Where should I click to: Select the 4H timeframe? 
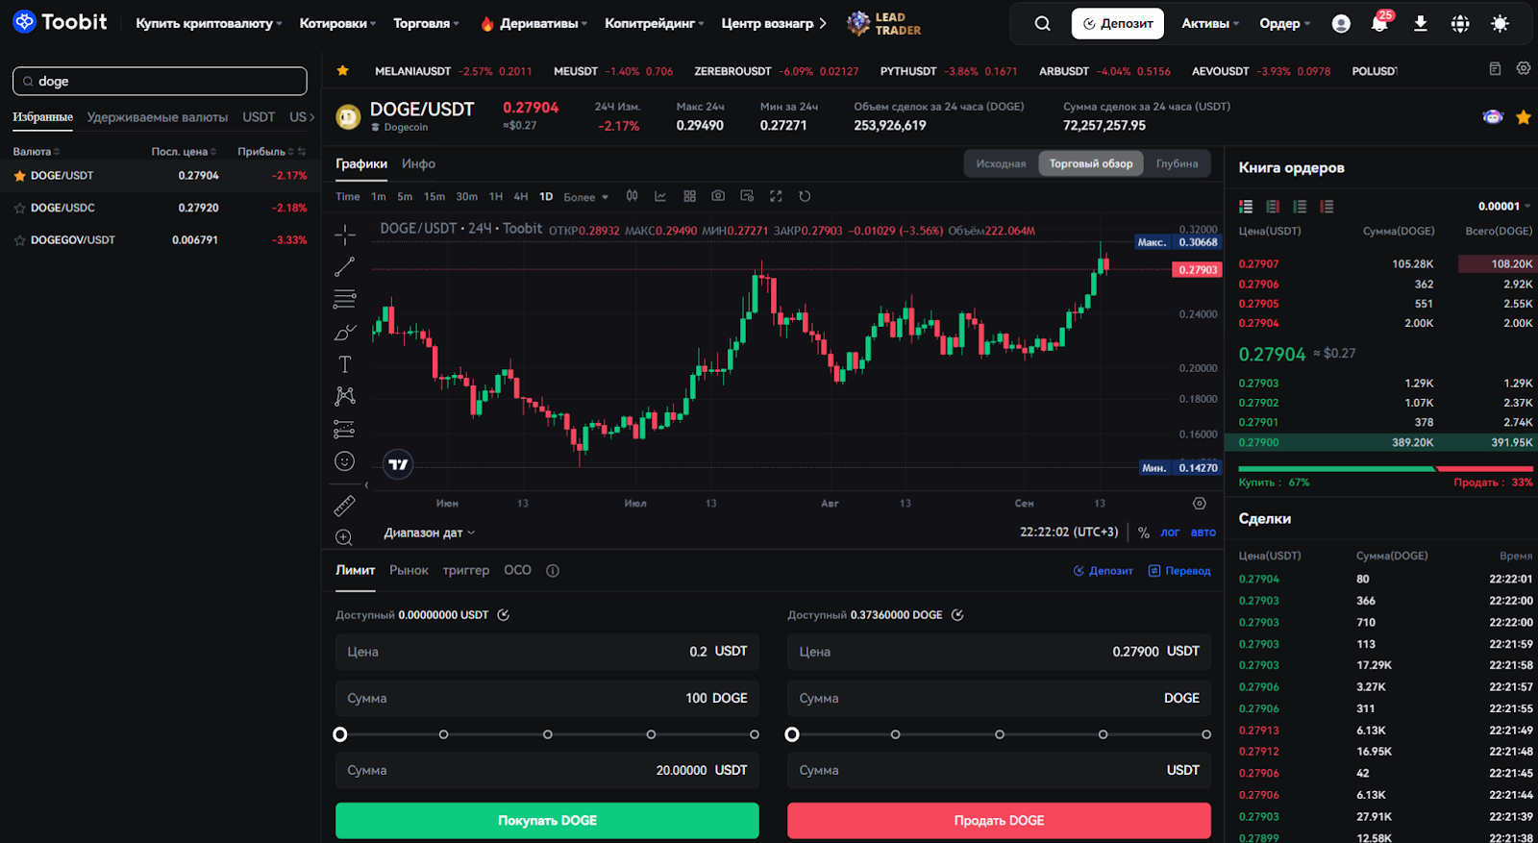(521, 197)
